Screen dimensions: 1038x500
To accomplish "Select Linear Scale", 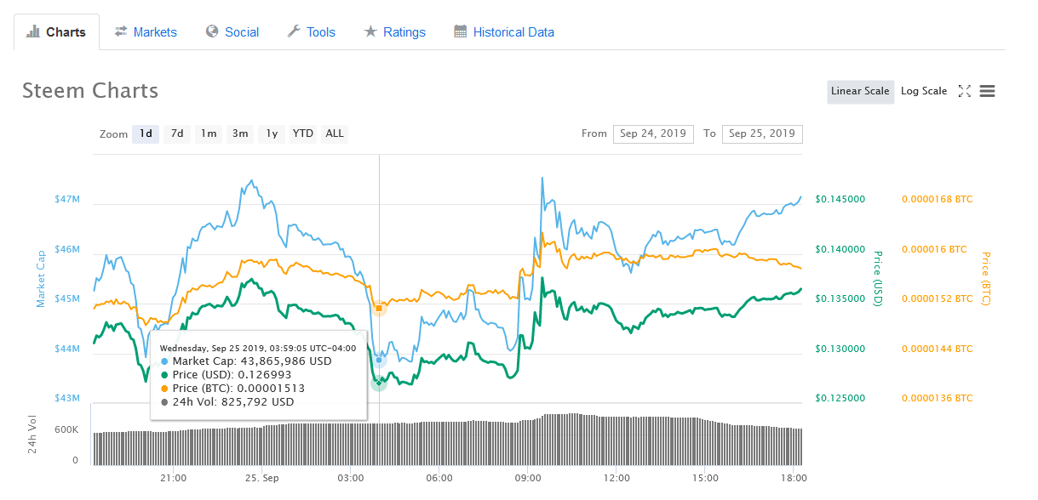I will click(x=860, y=91).
